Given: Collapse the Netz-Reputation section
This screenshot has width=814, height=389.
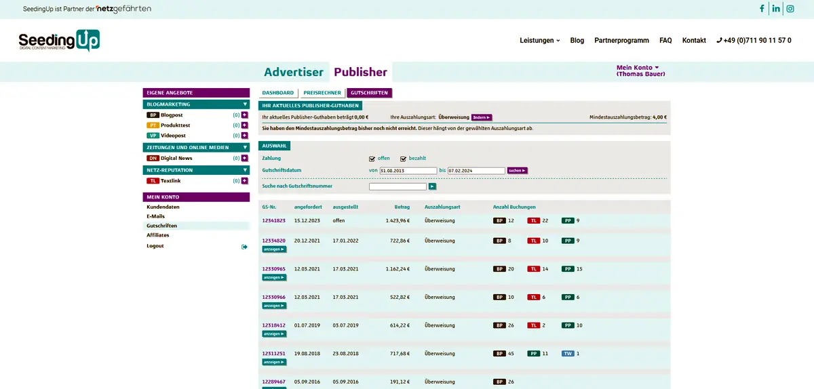Looking at the screenshot, I should click(245, 170).
